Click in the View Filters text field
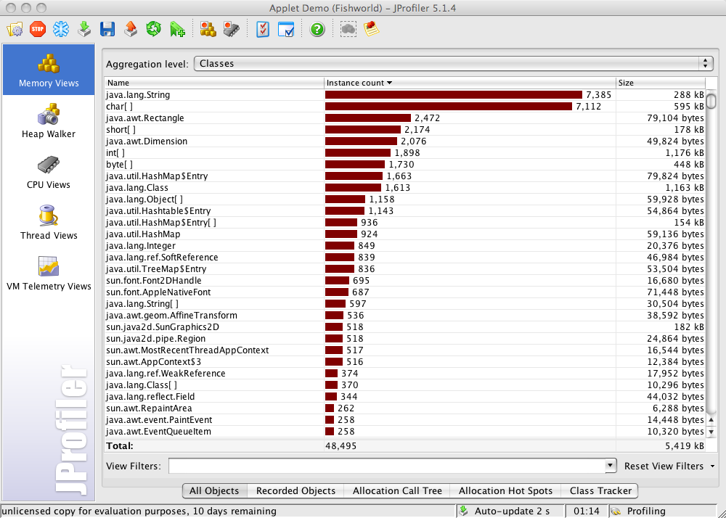Viewport: 726px width, 518px height. (x=387, y=466)
